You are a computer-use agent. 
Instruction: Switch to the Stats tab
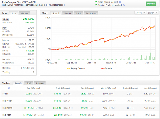pos(14,13)
